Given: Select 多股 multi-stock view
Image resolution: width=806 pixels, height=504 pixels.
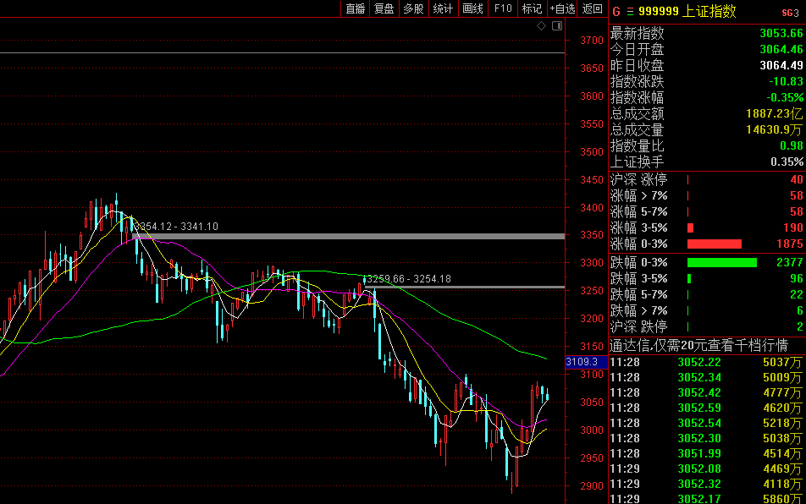Looking at the screenshot, I should [413, 8].
